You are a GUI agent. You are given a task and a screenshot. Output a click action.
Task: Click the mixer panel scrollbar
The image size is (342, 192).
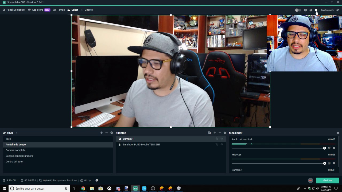339,152
